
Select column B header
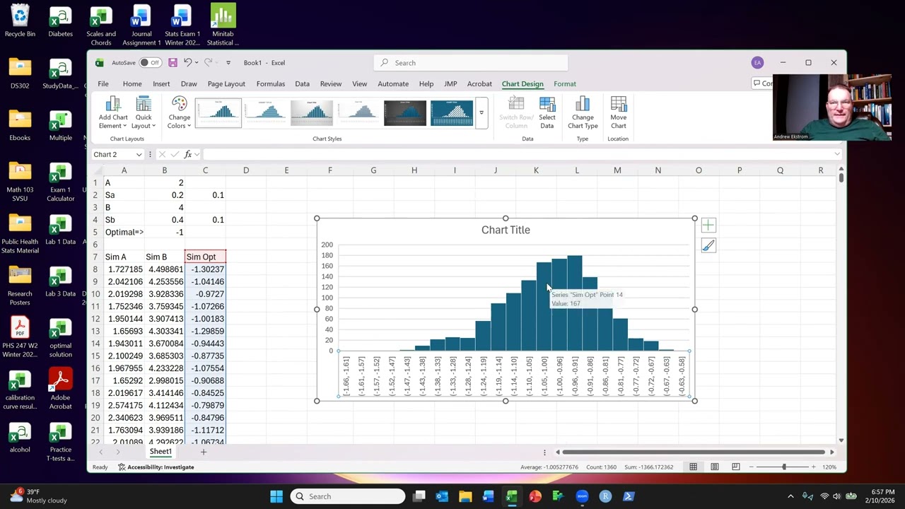point(165,170)
